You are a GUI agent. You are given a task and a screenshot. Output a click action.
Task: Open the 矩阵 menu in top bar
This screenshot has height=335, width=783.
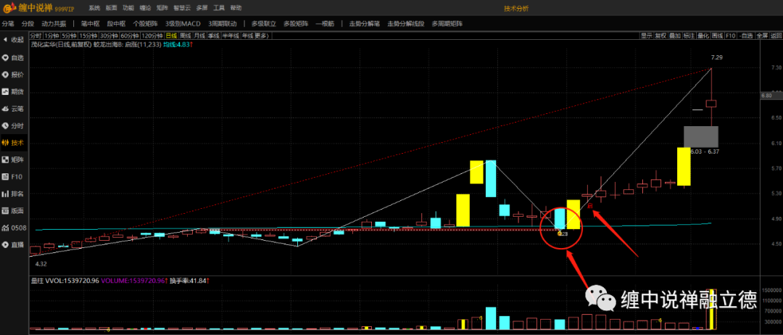(162, 9)
